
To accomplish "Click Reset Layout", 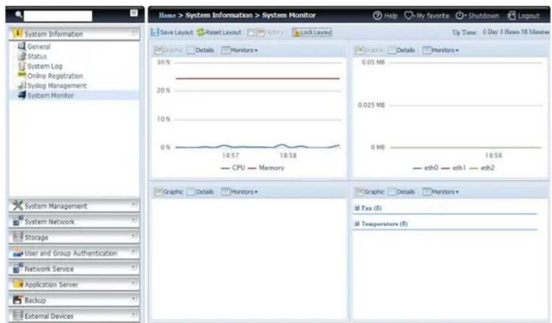I will [x=219, y=33].
